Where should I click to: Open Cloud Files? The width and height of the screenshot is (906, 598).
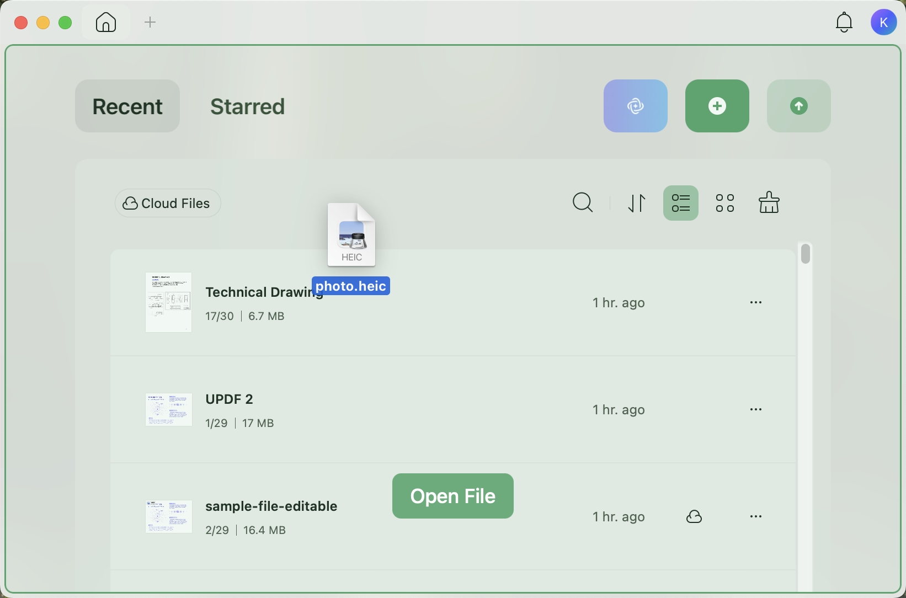click(x=168, y=204)
